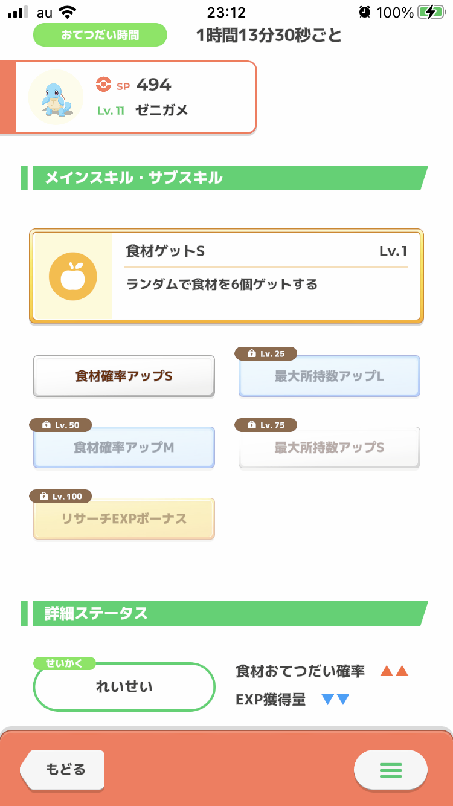Tap the もどる back button
Screen dimensions: 453x806
pyautogui.click(x=63, y=770)
